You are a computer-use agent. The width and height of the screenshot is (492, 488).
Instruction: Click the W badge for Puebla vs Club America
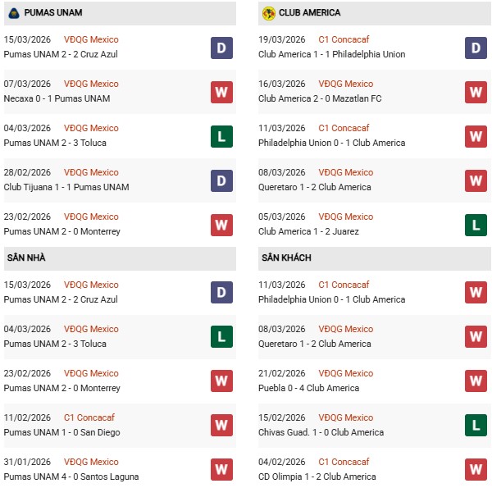click(476, 381)
